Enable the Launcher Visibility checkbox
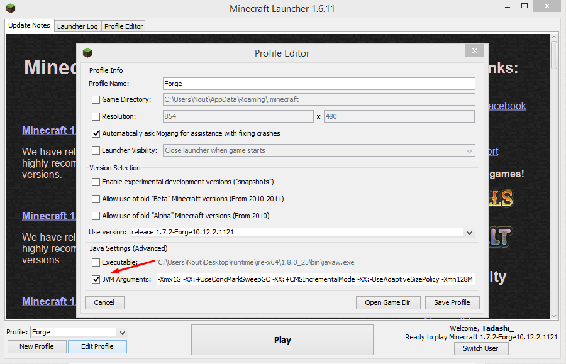Screen dimensions: 566x364 tap(96, 150)
